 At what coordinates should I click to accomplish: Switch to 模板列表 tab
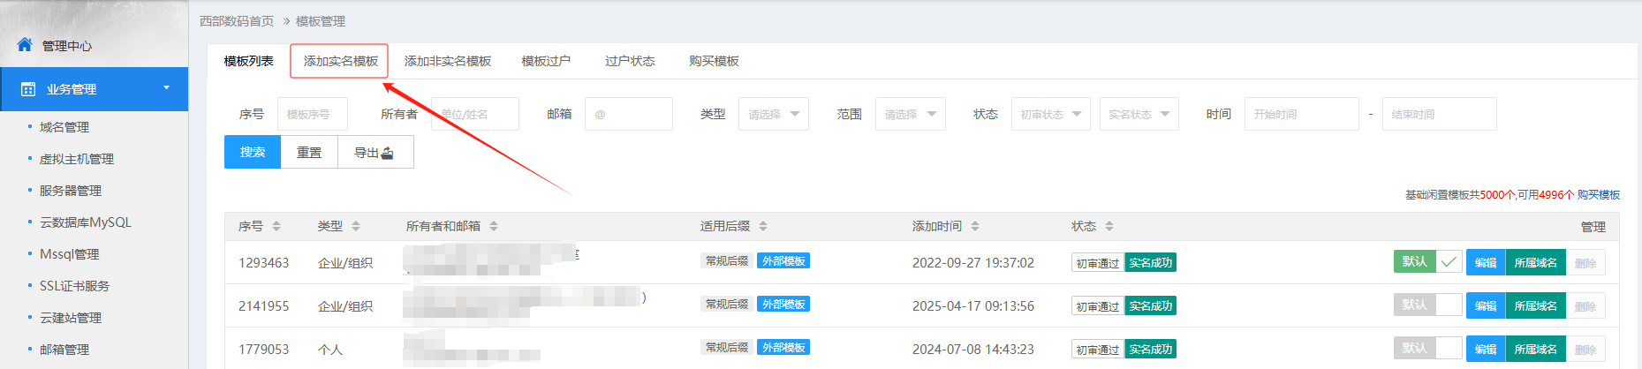pyautogui.click(x=249, y=61)
